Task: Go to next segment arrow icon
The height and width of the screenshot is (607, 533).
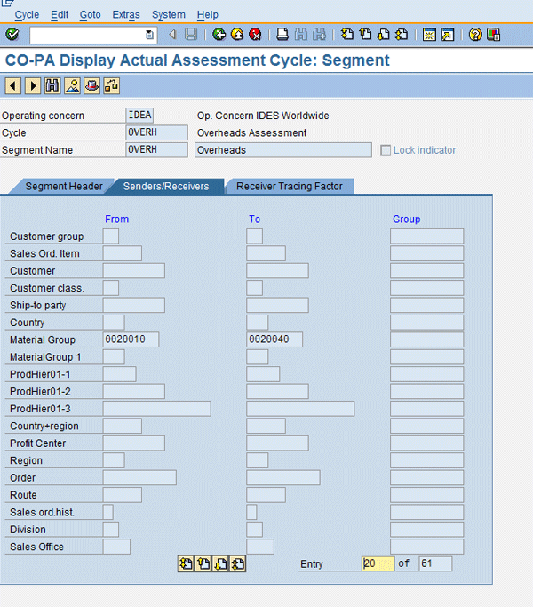Action: (x=33, y=85)
